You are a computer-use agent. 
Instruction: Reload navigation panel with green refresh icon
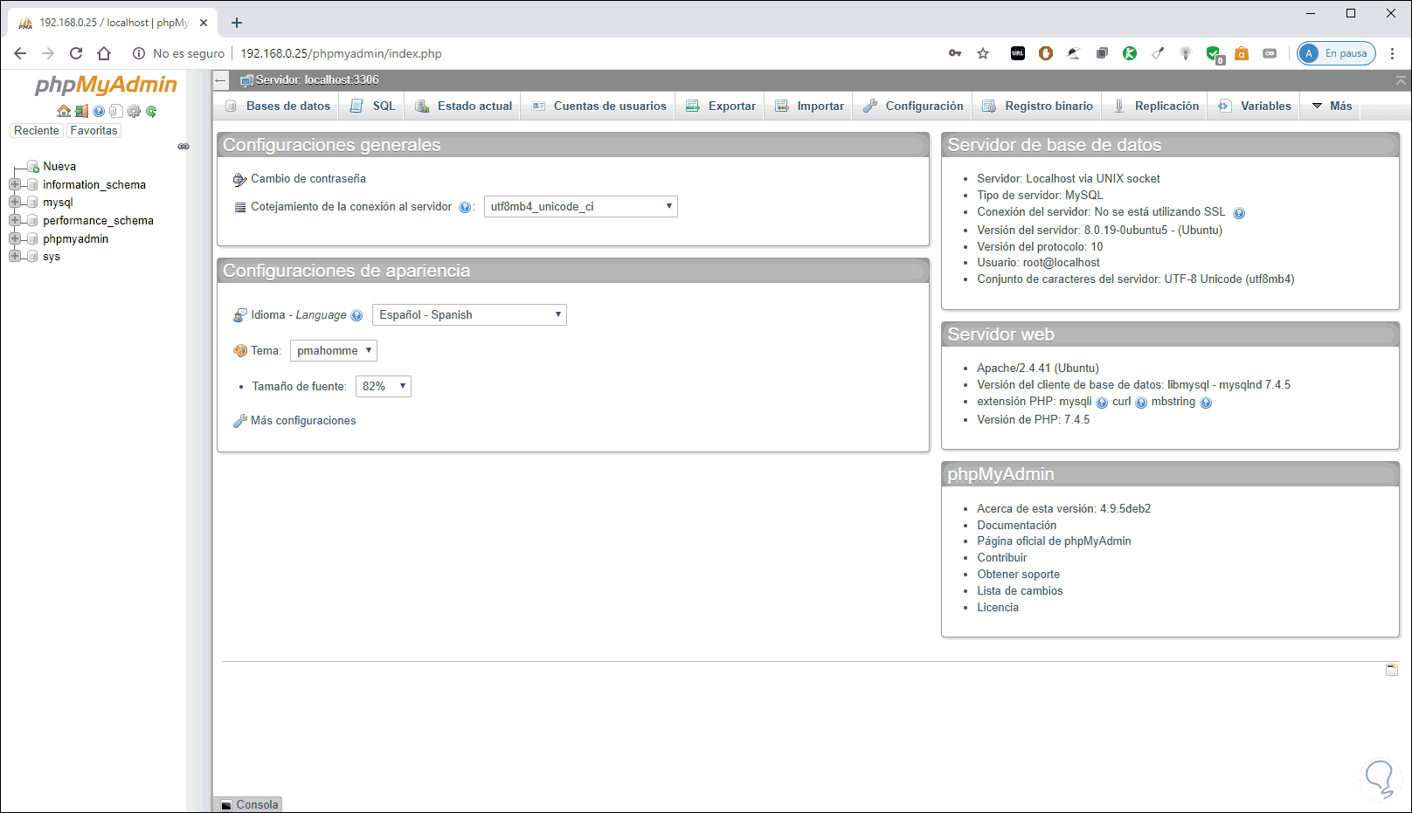pos(151,111)
